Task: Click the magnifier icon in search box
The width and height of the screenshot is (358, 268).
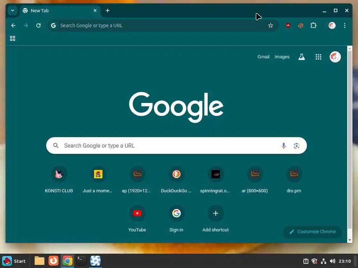Action: [x=56, y=146]
